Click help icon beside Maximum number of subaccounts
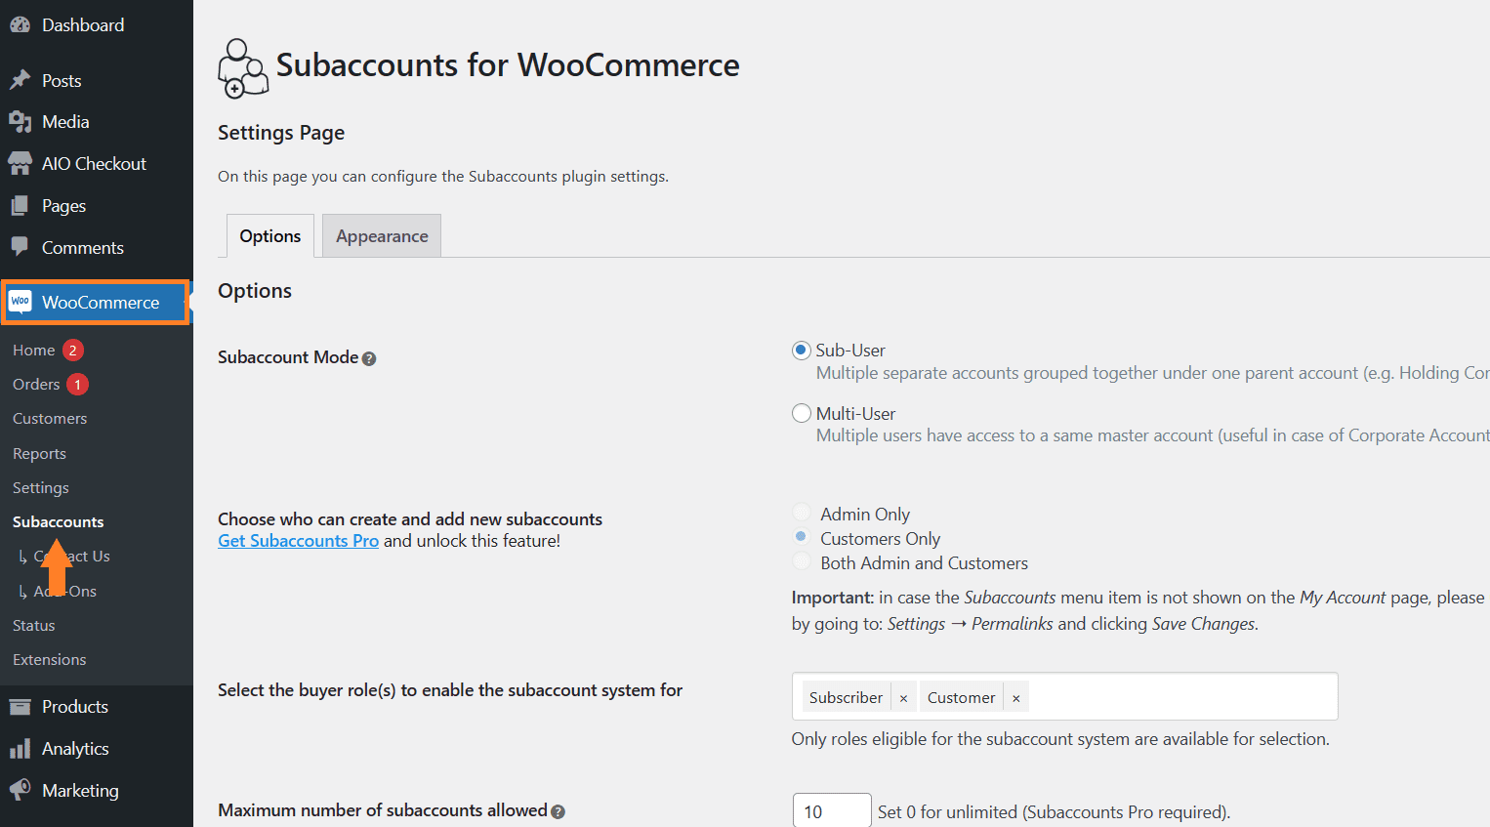Viewport: 1490px width, 827px height. click(x=558, y=811)
